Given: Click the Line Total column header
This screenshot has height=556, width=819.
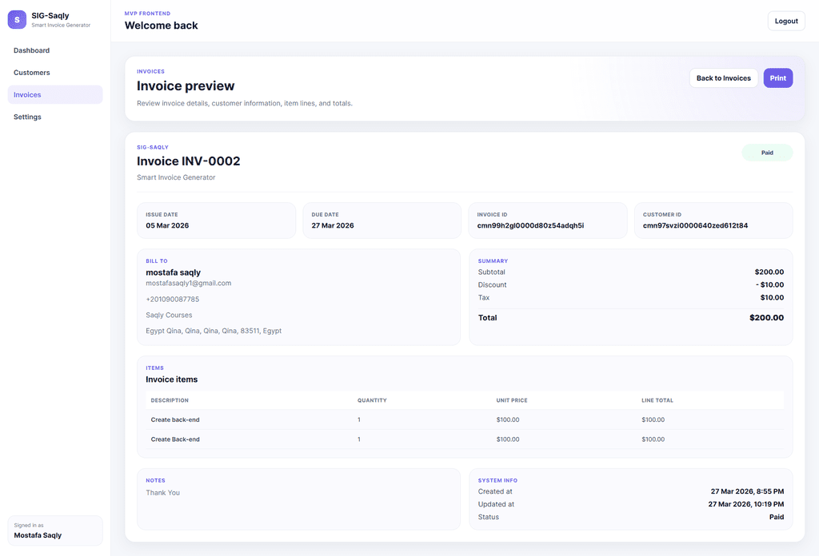Looking at the screenshot, I should click(x=657, y=400).
